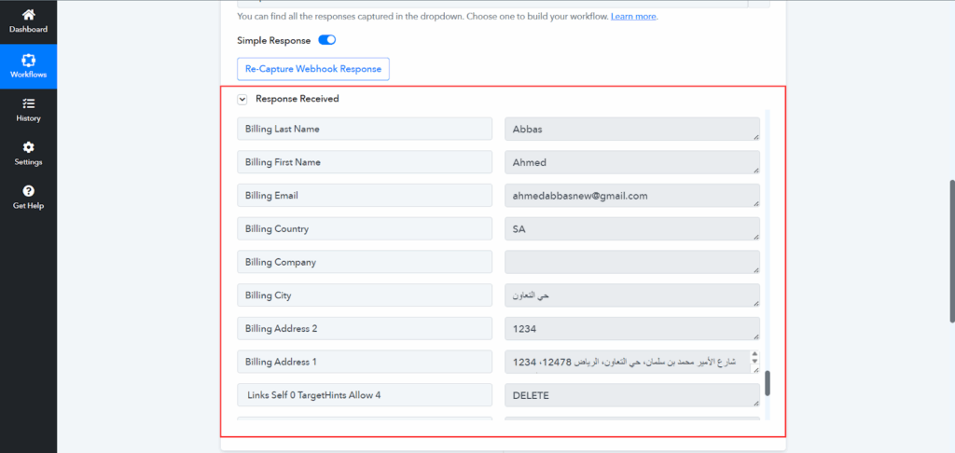Click the Billing First Name label field
The image size is (955, 453).
click(365, 162)
